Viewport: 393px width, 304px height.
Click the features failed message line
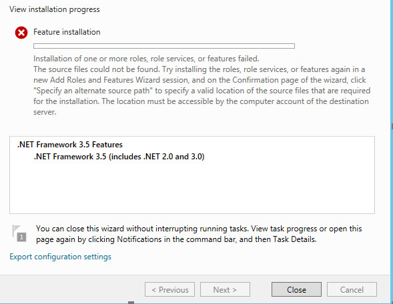[x=146, y=59]
